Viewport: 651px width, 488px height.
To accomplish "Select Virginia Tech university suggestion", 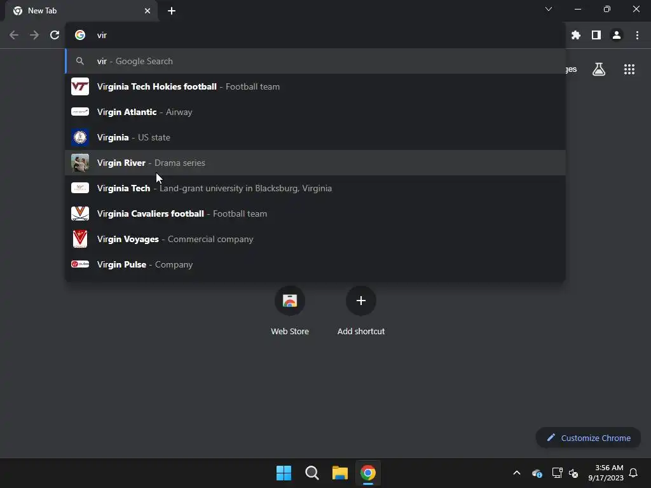I will click(x=315, y=188).
